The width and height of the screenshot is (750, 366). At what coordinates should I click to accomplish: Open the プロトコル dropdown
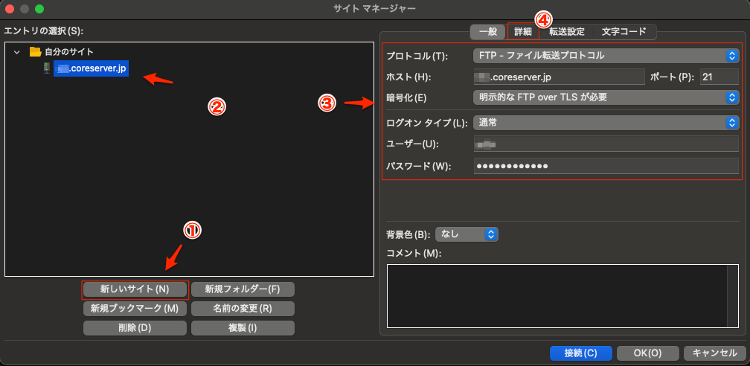(606, 56)
